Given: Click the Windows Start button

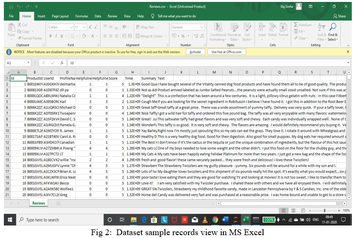Looking at the screenshot, I should click(x=10, y=220).
